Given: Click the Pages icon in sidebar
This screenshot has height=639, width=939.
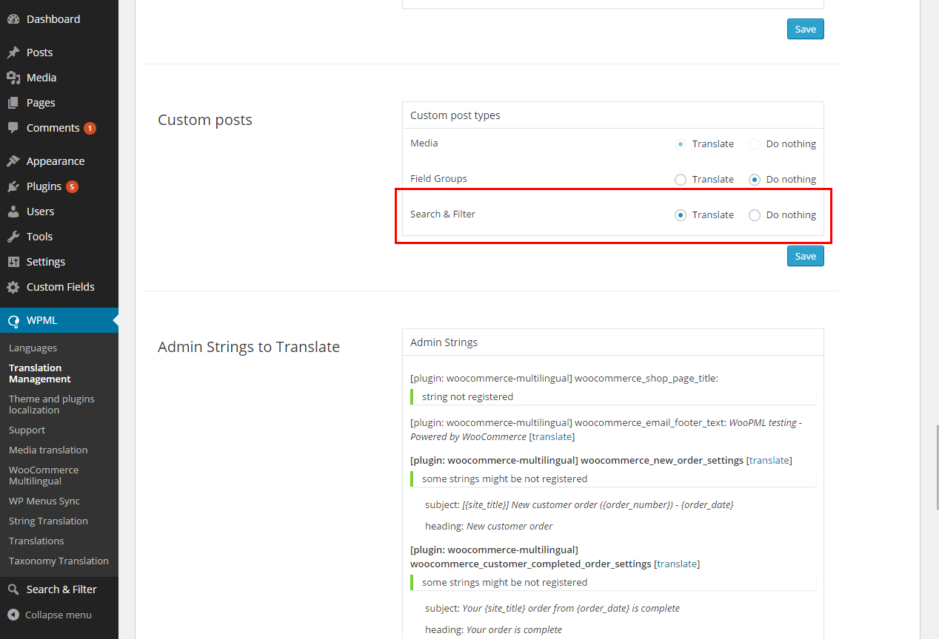Looking at the screenshot, I should 13,103.
